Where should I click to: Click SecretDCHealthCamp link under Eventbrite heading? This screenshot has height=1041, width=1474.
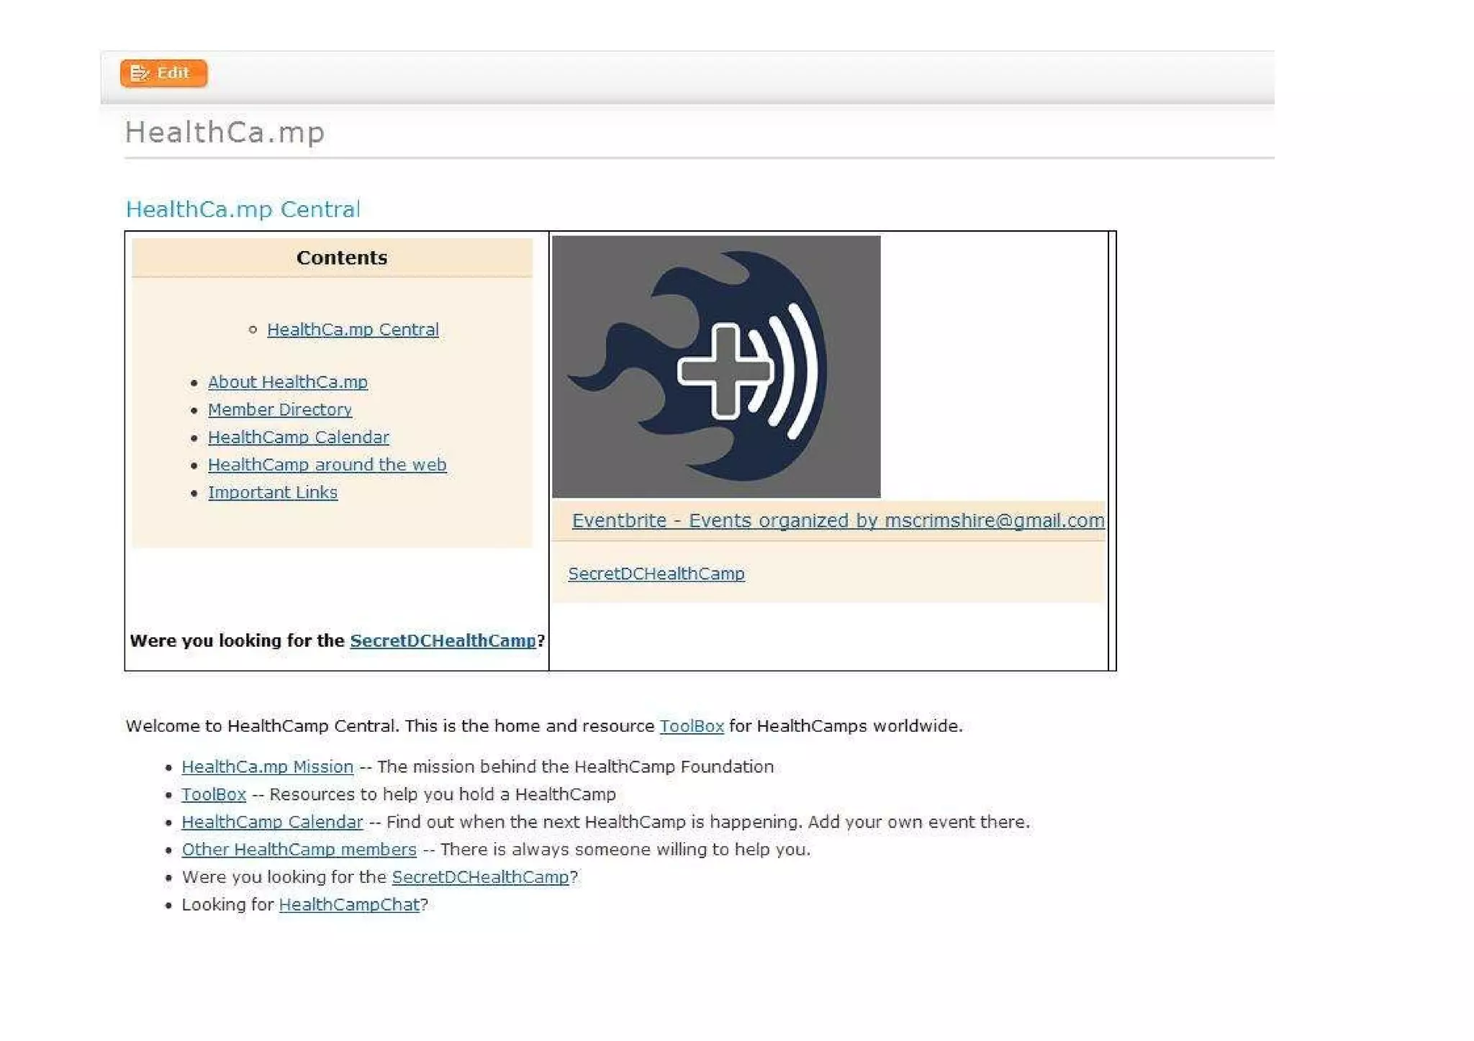(656, 573)
